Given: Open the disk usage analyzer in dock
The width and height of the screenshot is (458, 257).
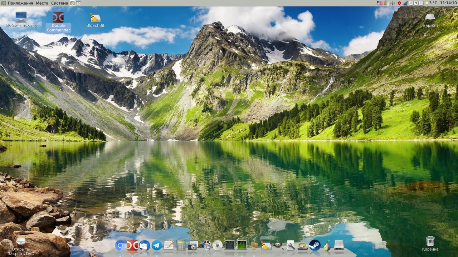Looking at the screenshot, I should point(303,246).
